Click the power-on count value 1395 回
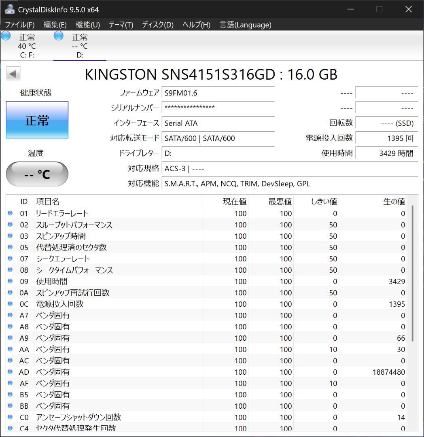The height and width of the screenshot is (437, 424). pos(387,138)
